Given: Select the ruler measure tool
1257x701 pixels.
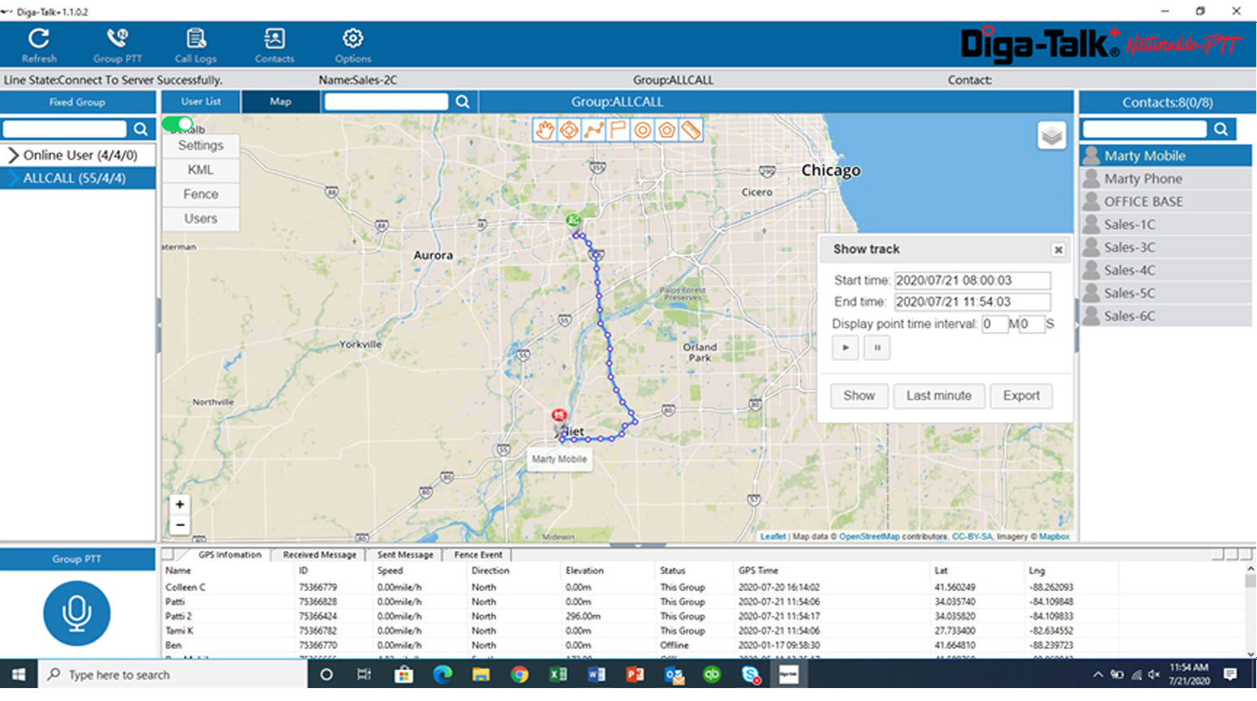Looking at the screenshot, I should point(691,130).
